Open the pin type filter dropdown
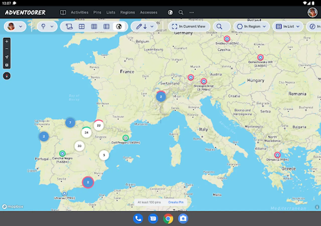The image size is (321, 226). 47,26
